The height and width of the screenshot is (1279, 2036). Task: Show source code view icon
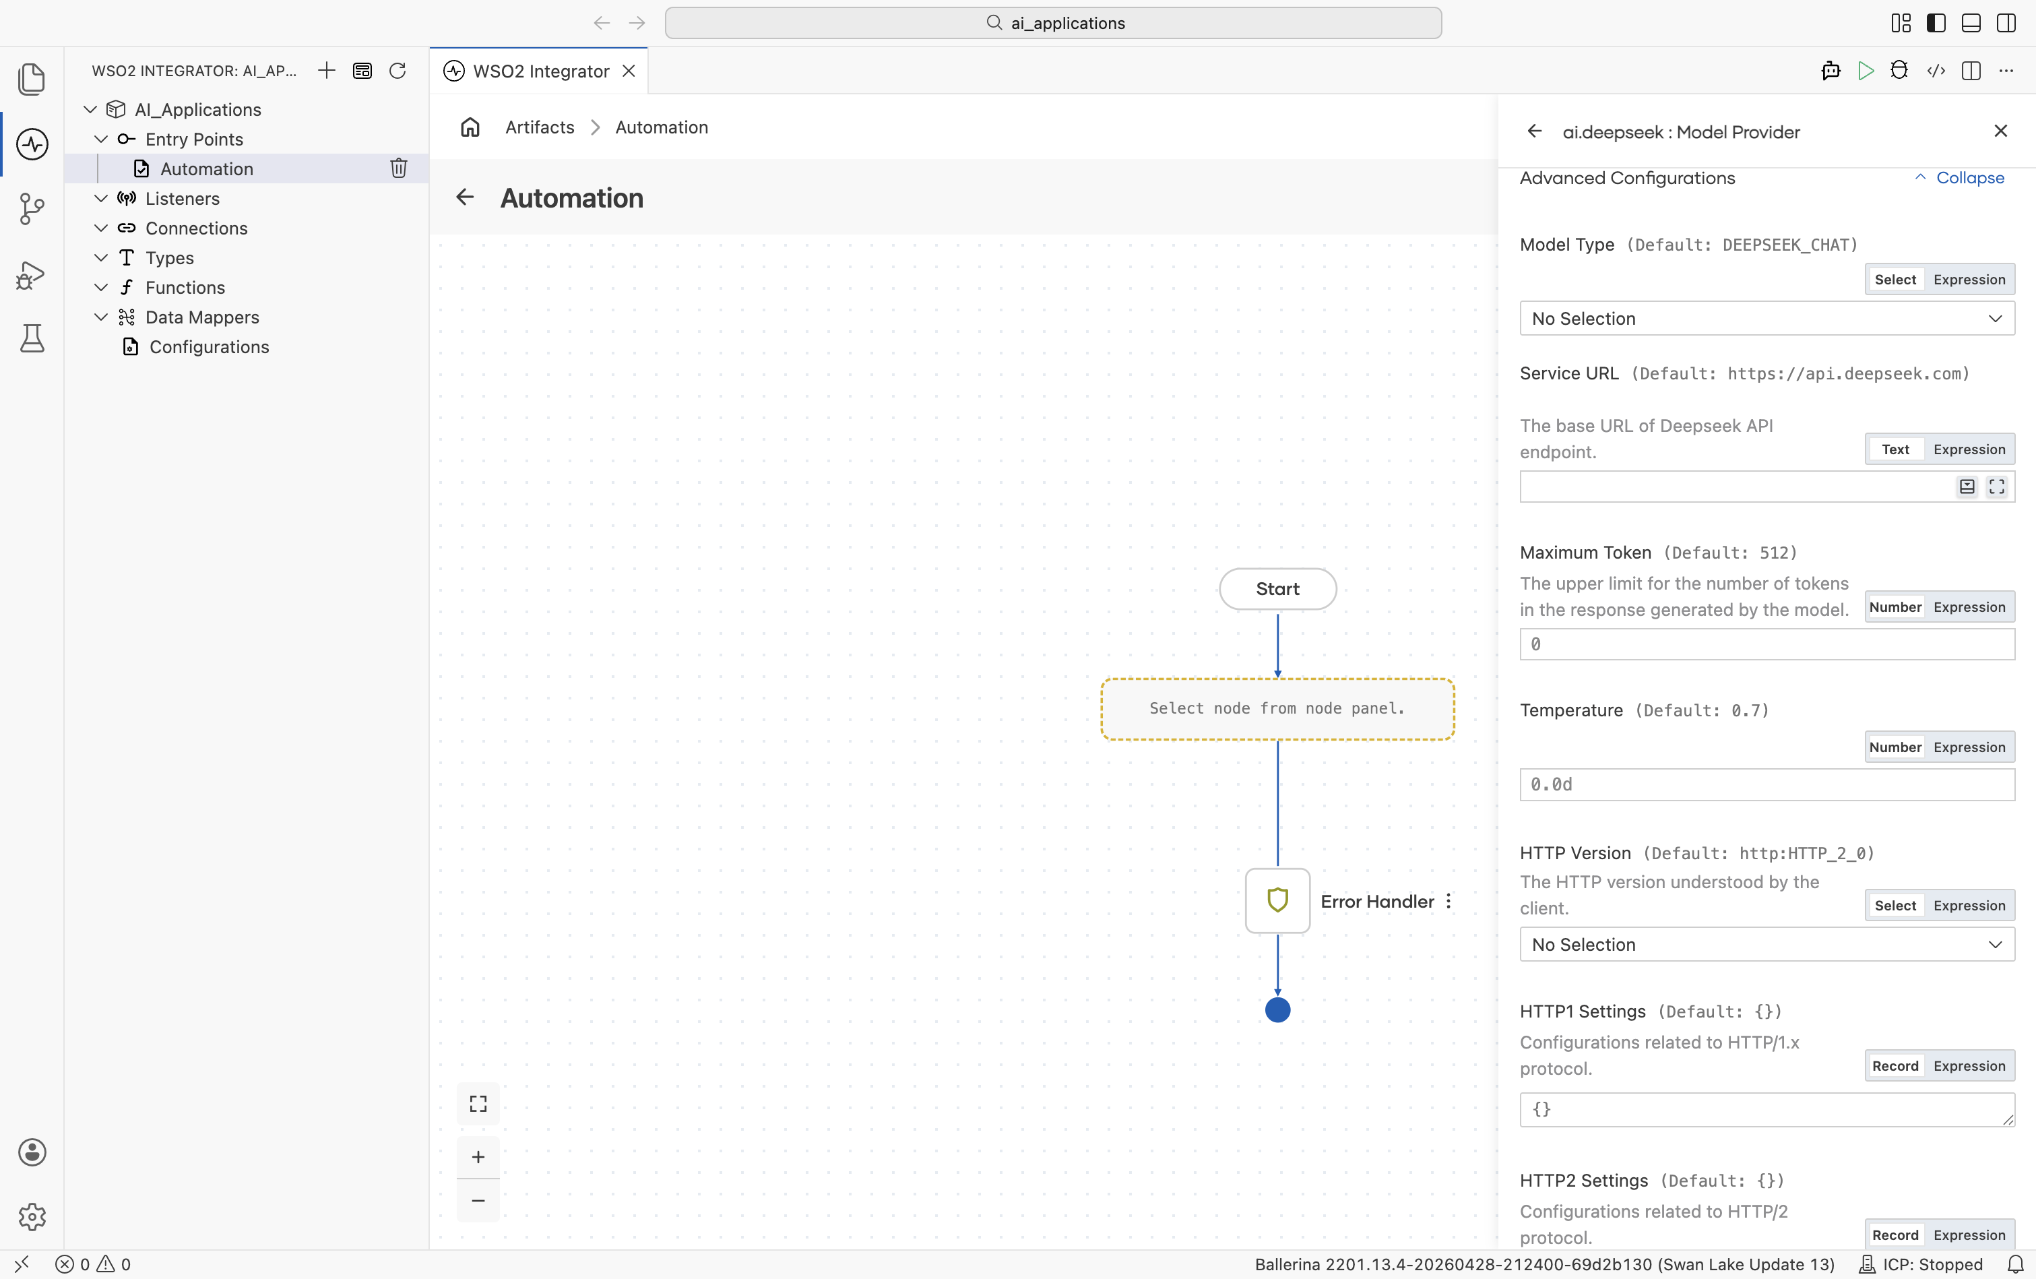1936,70
